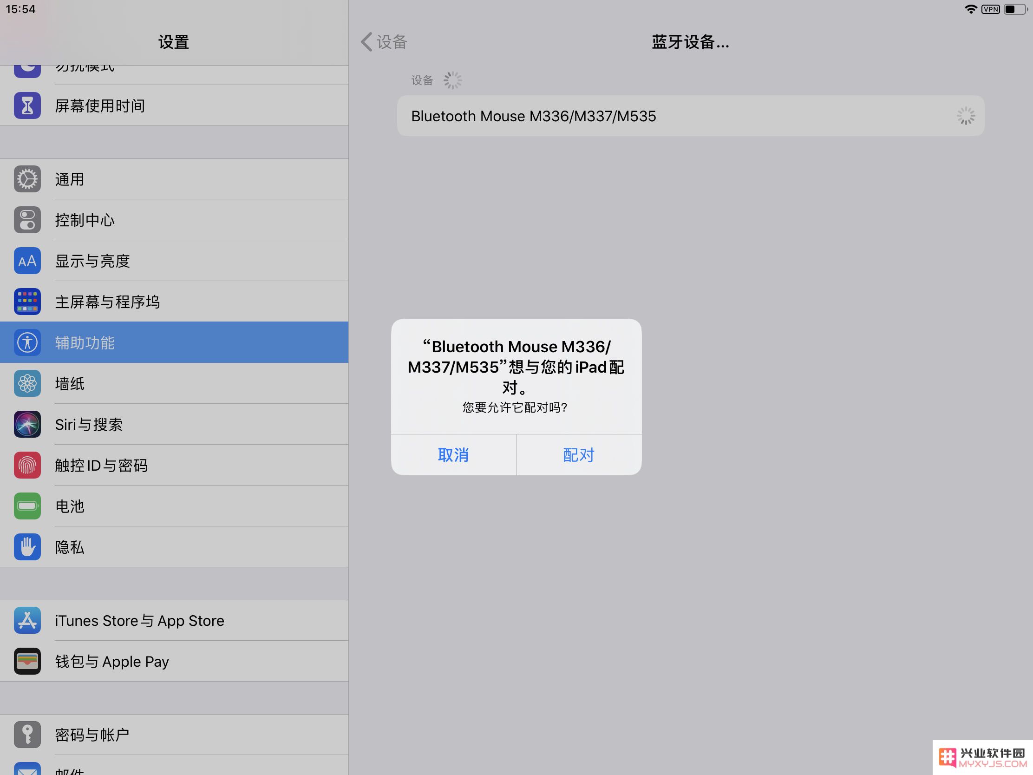The width and height of the screenshot is (1033, 775).
Task: Select 触控 ID 与密码 row label
Action: click(101, 466)
